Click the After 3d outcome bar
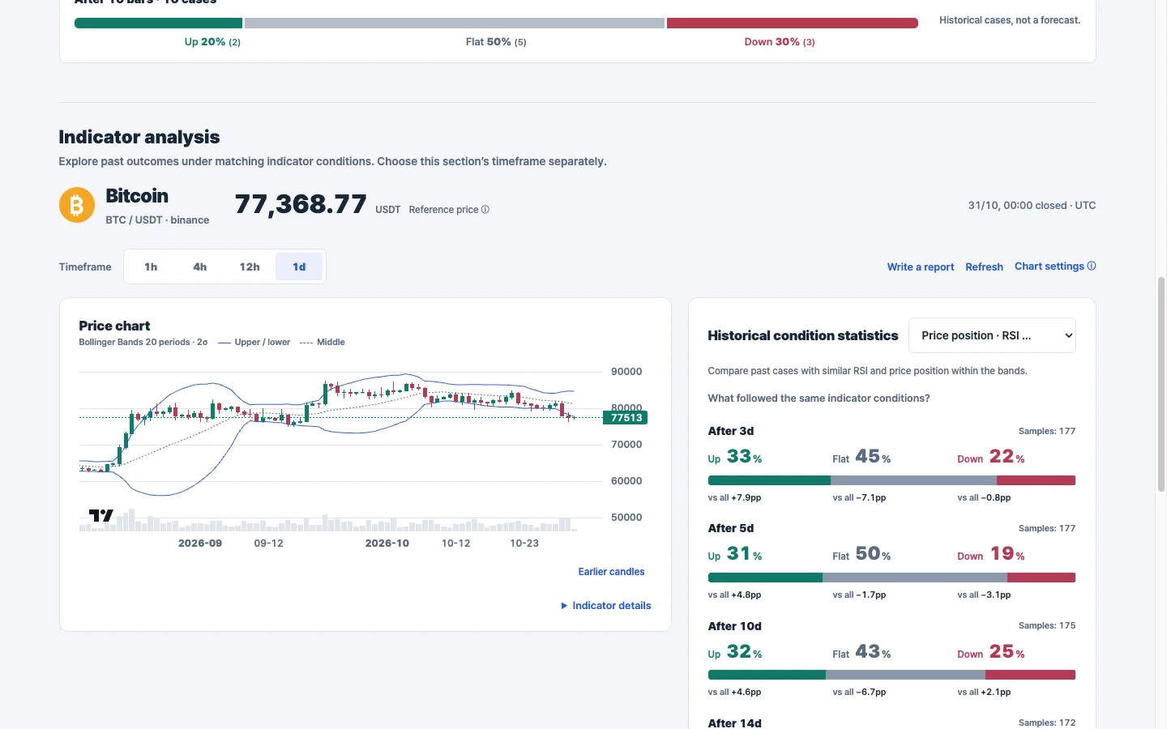 [x=891, y=480]
